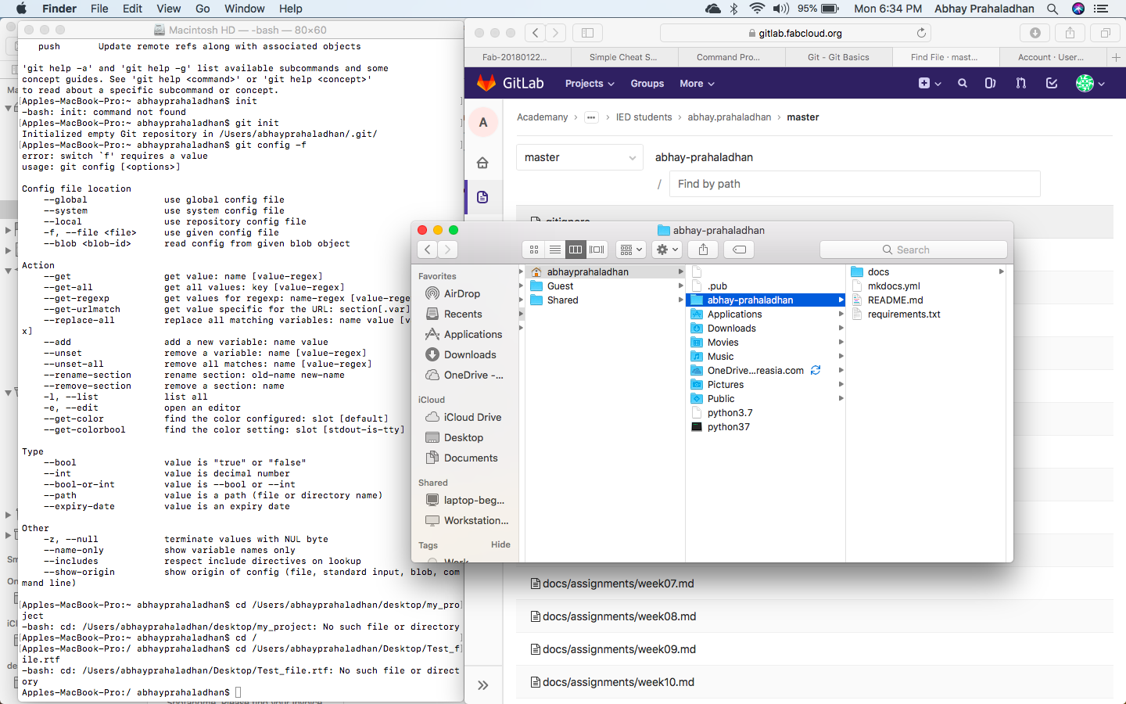Open the project home icon in GitLab sidebar
1126x704 pixels.
click(x=482, y=163)
